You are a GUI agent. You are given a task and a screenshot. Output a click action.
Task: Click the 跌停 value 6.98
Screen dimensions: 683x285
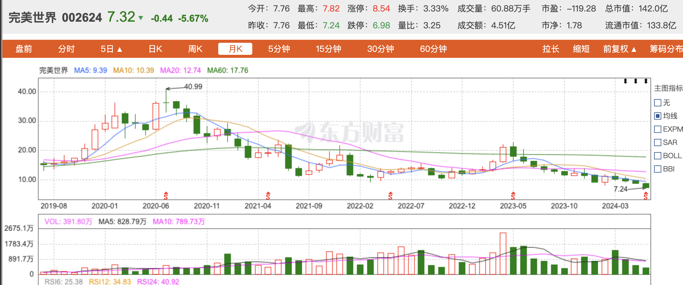[x=381, y=25]
